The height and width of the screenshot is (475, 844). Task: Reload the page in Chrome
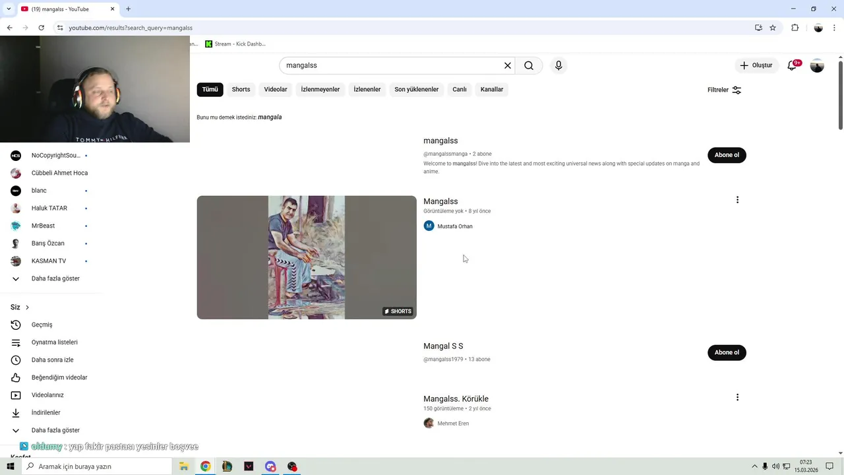click(41, 28)
